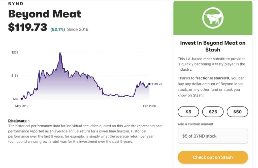Click the Check out on Stash button
The image size is (258, 168).
coord(213,157)
